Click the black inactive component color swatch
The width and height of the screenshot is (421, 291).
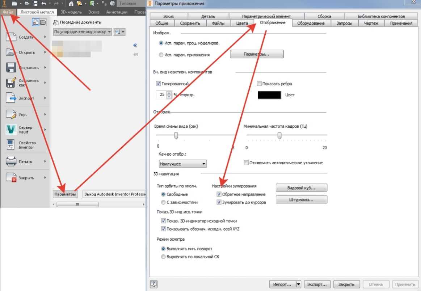point(269,95)
